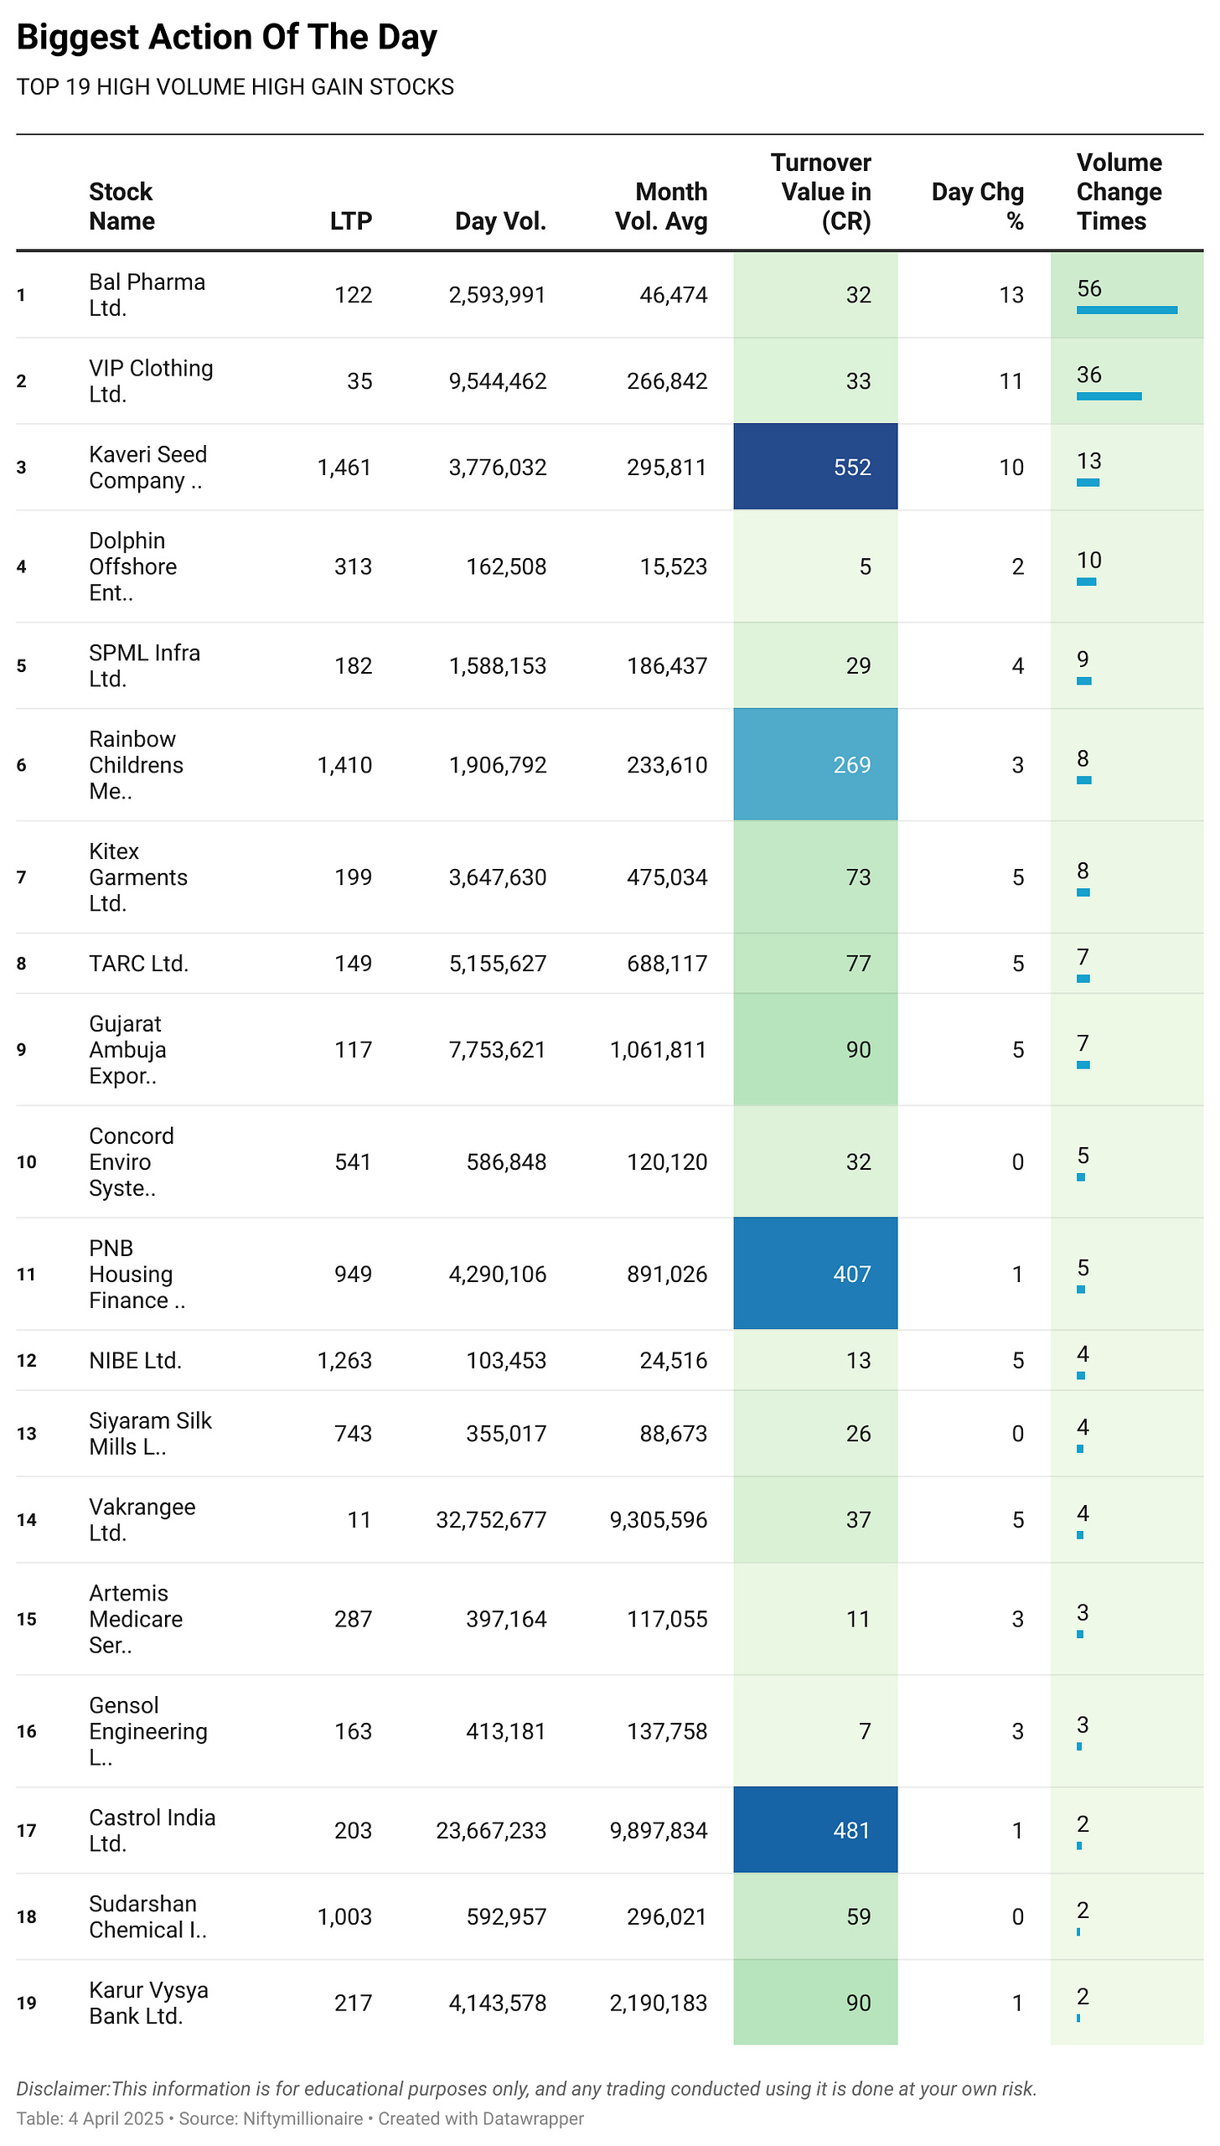Select the Kitex Garments Ltd. stock name
1220x2146 pixels.
[138, 877]
